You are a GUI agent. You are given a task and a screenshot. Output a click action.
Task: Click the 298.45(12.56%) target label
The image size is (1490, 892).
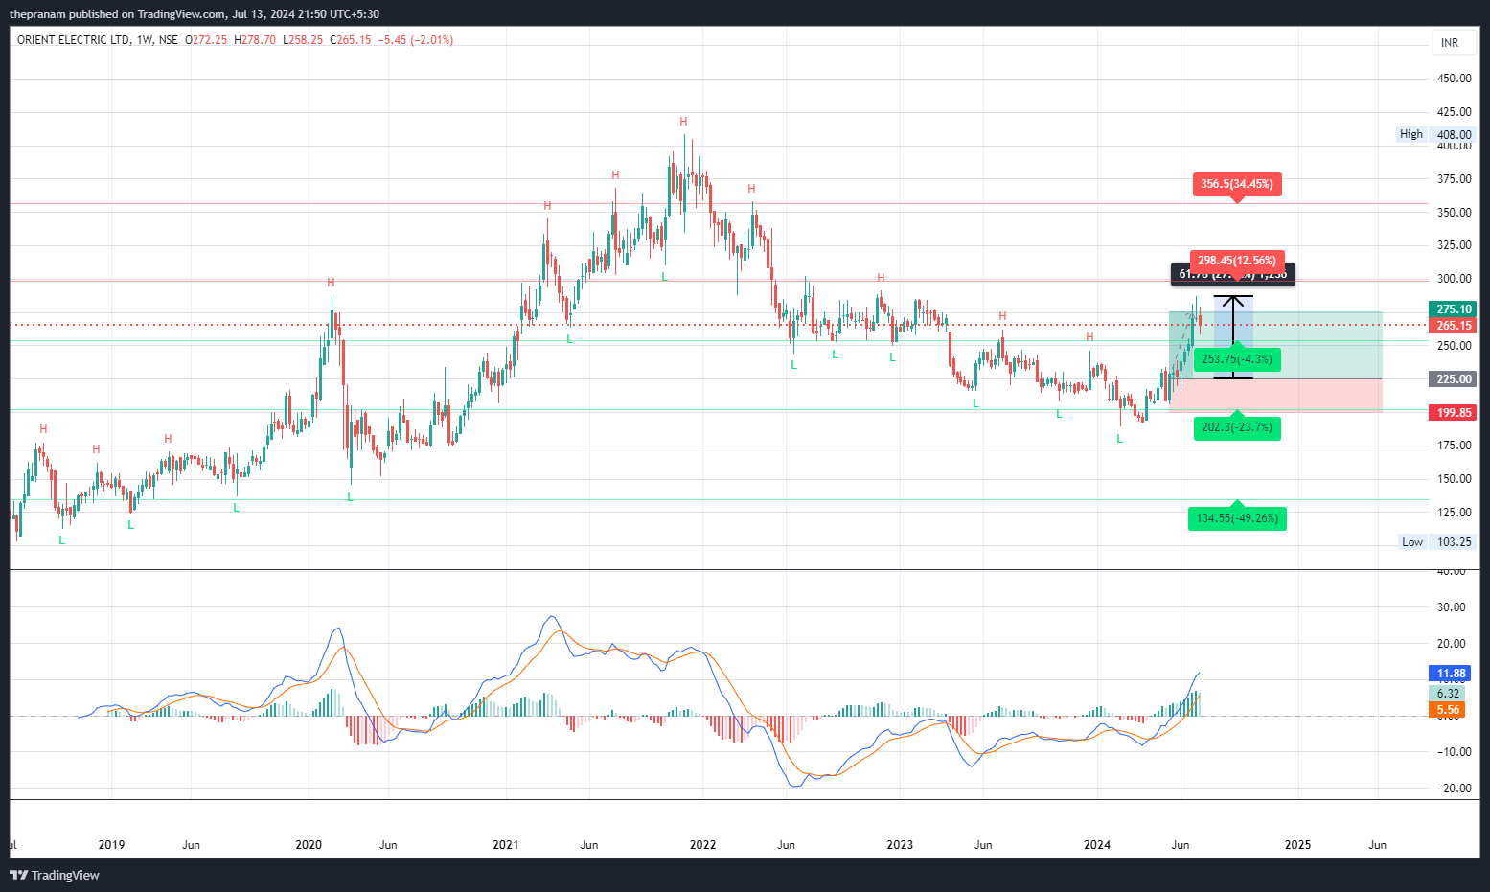point(1237,261)
